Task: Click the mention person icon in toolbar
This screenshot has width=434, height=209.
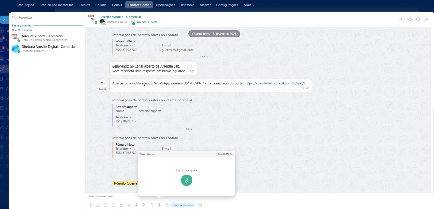Action: click(x=98, y=205)
